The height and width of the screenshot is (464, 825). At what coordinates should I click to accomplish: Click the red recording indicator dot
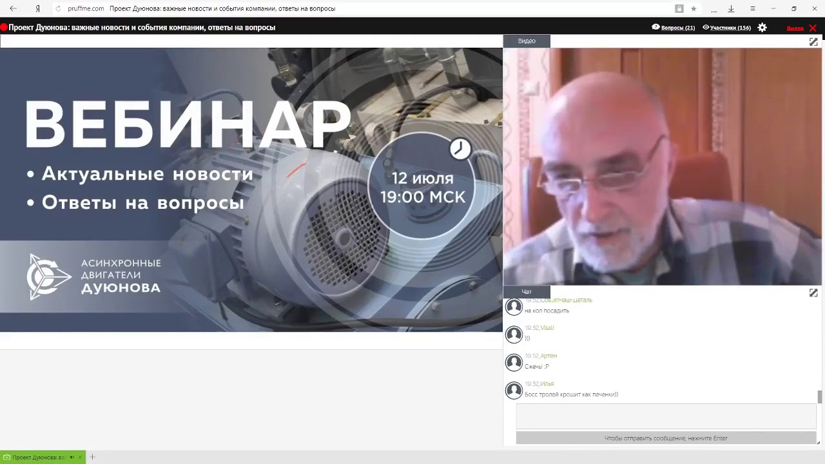(3, 28)
